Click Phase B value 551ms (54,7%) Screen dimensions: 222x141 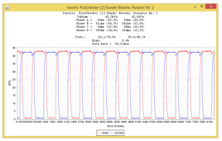[x=107, y=23]
